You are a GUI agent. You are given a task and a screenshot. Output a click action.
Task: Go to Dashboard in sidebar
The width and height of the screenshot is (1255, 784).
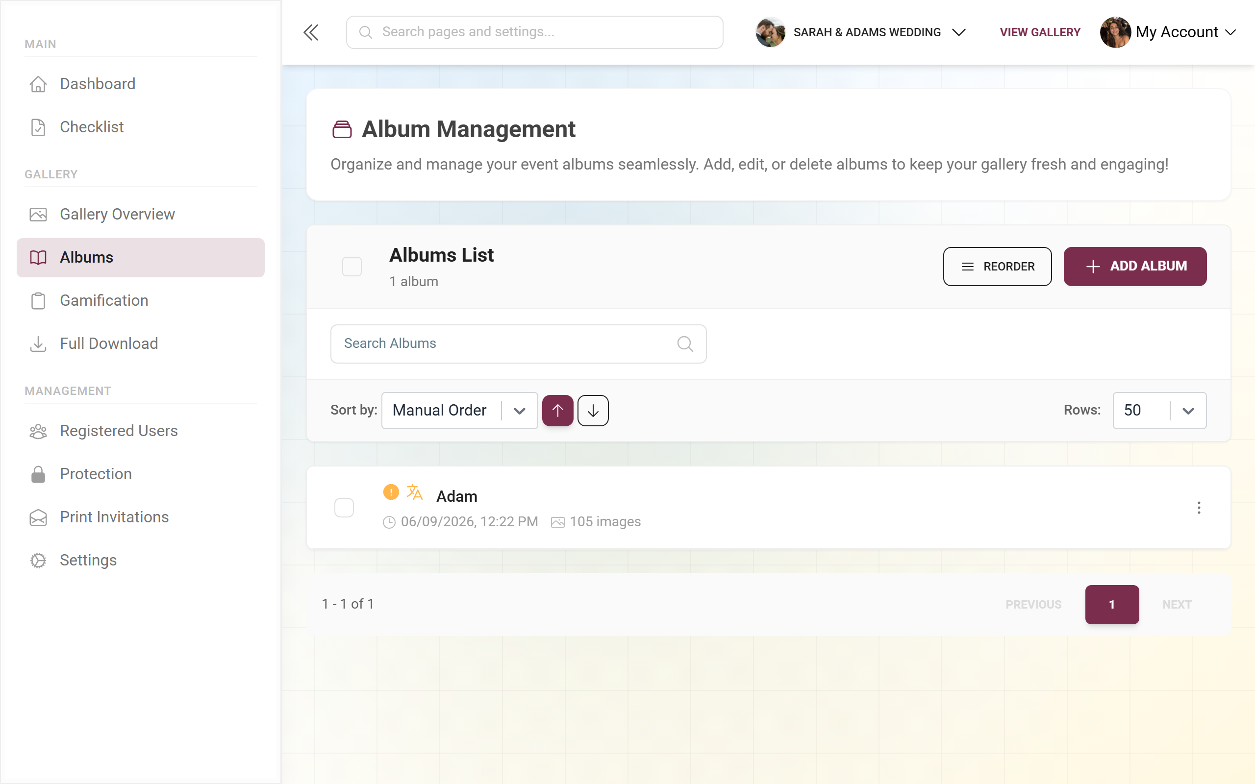click(141, 84)
